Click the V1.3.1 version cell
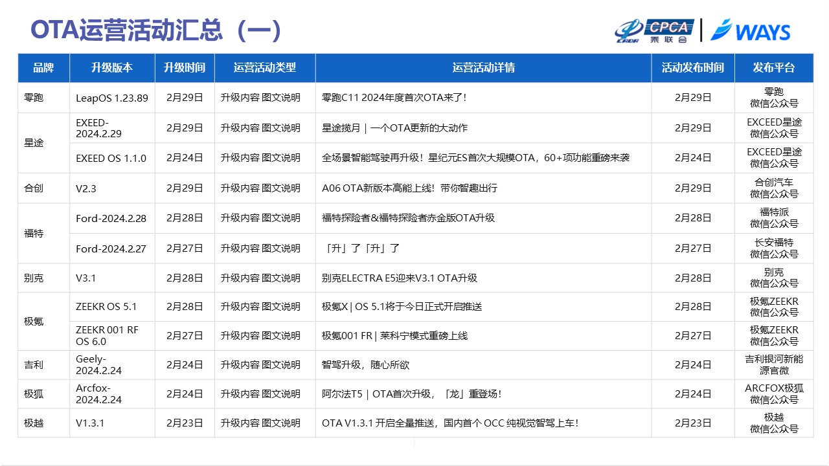 tap(112, 423)
